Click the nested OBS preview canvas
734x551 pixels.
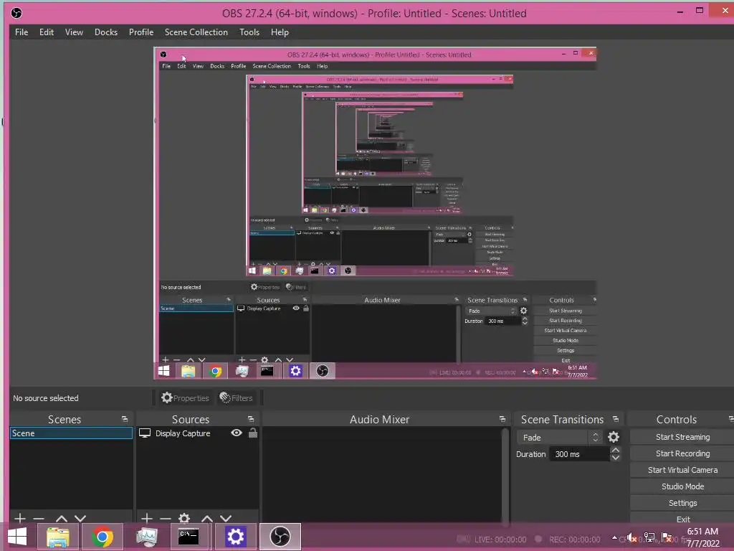coord(376,213)
